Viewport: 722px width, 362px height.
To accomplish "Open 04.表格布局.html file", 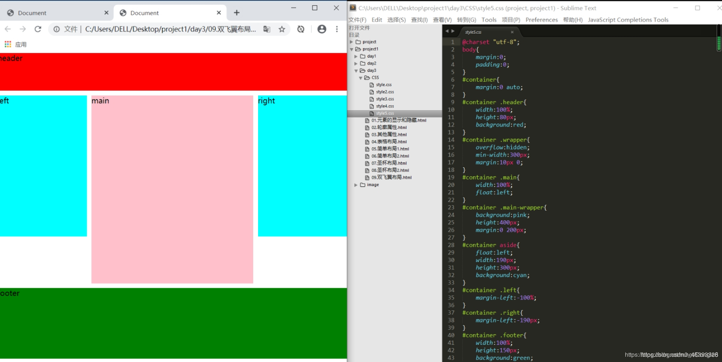I will 389,142.
